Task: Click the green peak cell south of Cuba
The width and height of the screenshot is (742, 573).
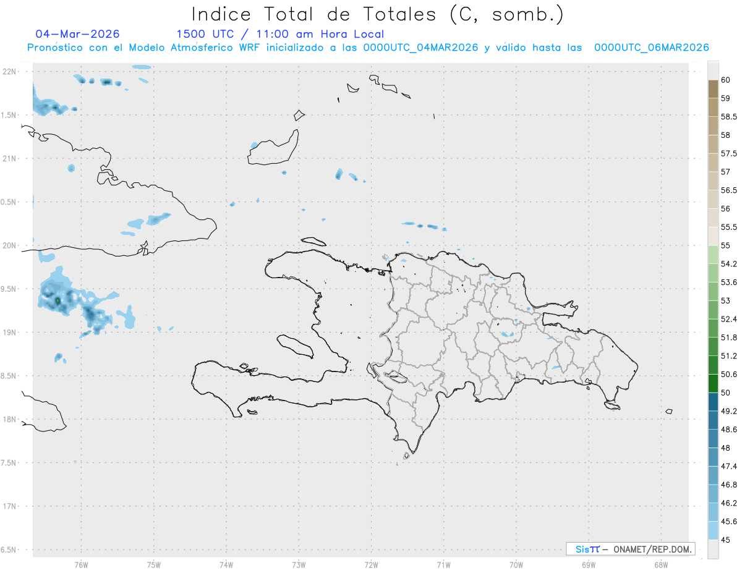Action: pos(58,300)
